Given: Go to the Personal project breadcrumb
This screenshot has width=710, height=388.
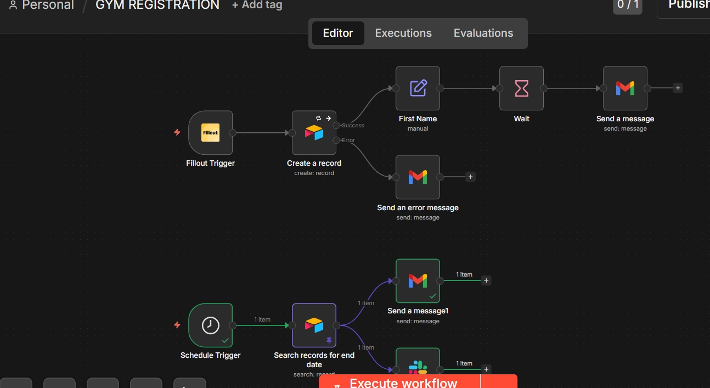Looking at the screenshot, I should coord(42,5).
